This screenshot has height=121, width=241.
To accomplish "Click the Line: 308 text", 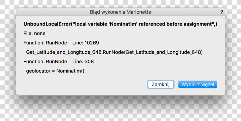I will click(x=83, y=62).
